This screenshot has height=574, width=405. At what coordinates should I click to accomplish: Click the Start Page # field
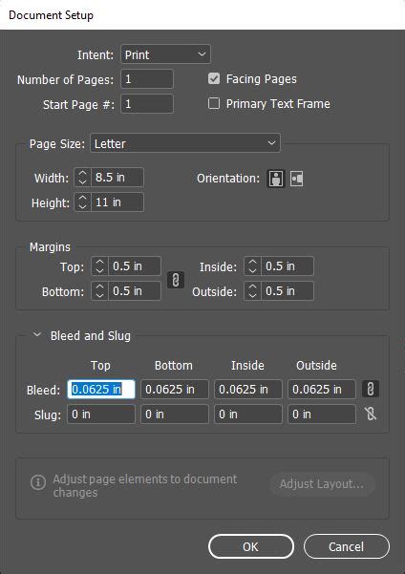pyautogui.click(x=147, y=104)
